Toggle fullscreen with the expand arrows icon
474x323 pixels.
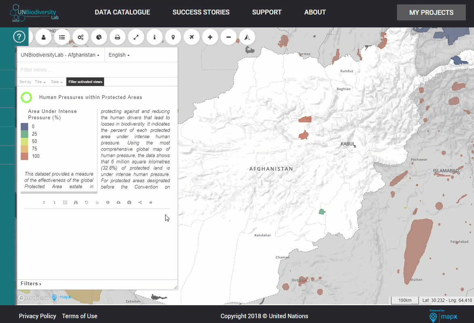coord(136,37)
